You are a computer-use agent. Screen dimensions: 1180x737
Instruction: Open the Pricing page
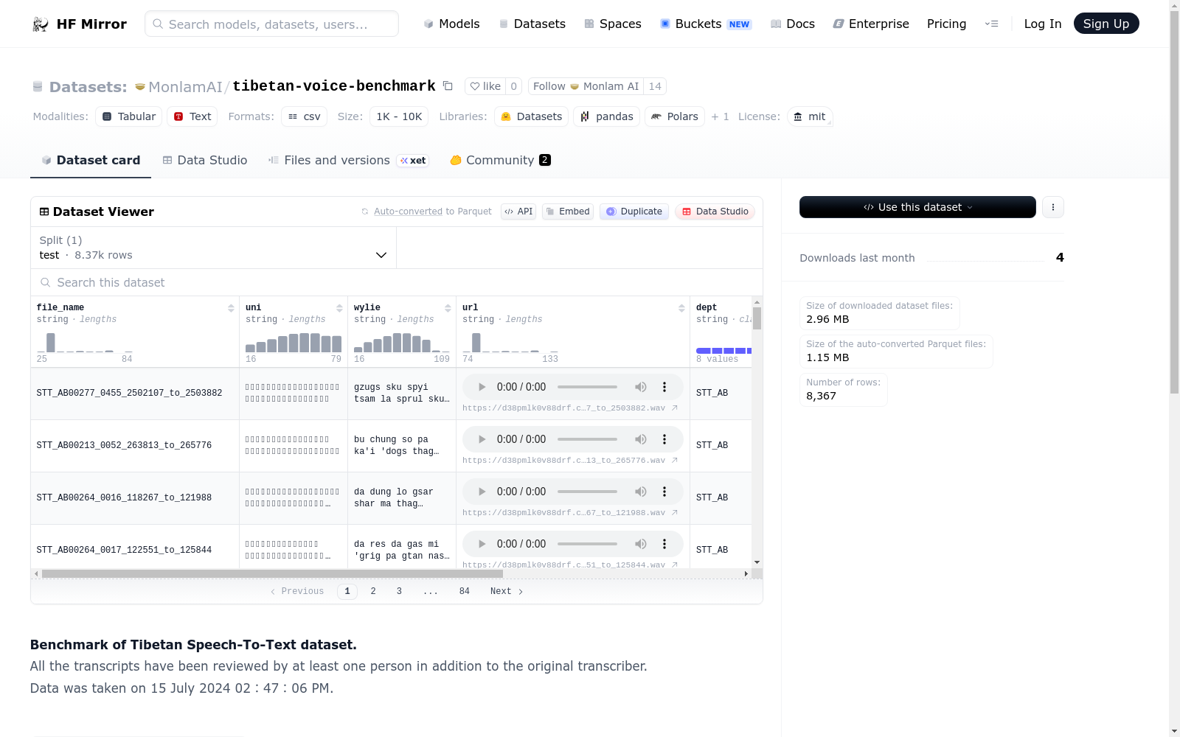[x=946, y=24]
